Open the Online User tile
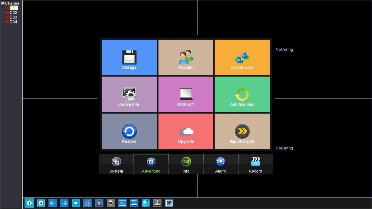Image resolution: width=372 pixels, height=209 pixels. point(242,57)
